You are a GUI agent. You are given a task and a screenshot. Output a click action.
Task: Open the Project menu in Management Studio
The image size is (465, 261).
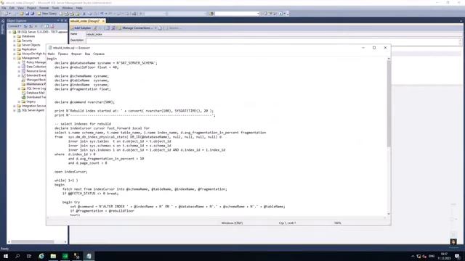pyautogui.click(x=31, y=8)
